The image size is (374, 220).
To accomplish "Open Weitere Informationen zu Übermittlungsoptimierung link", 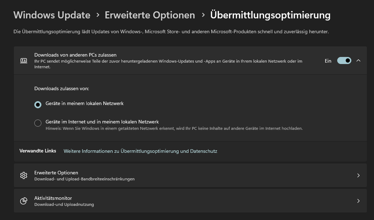I will (140, 151).
